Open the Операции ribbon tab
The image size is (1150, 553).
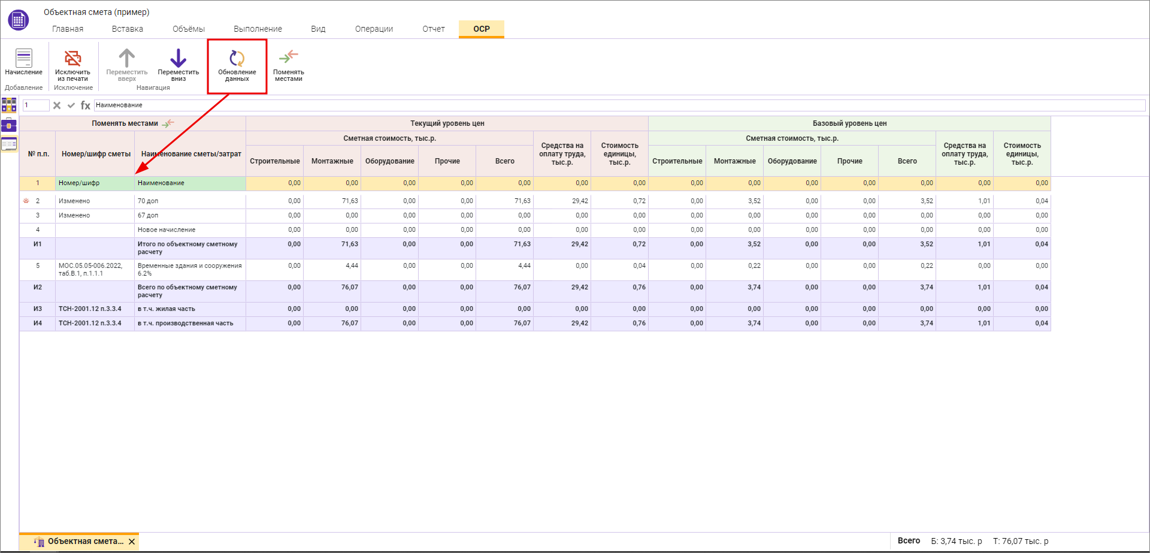tap(374, 29)
